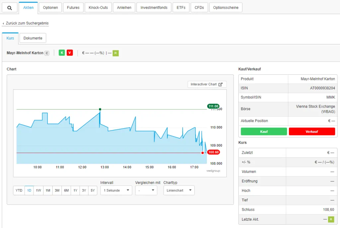Open the Charttyp dropdown showing Linienchart
The image size is (340, 228).
tap(179, 190)
